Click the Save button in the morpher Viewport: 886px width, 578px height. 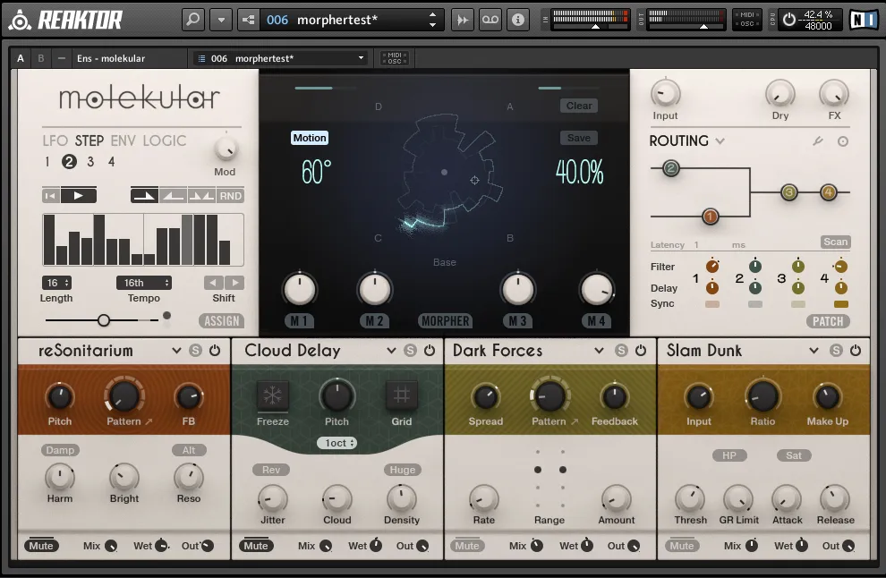click(579, 138)
